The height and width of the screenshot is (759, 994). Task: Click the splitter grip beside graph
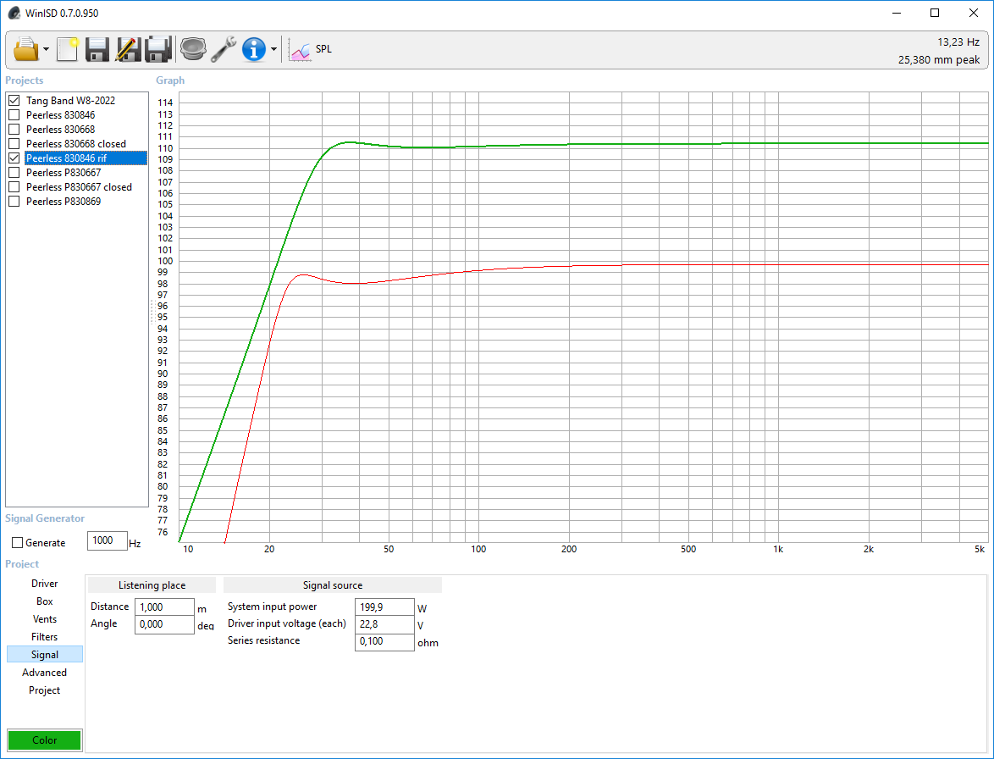[x=152, y=312]
